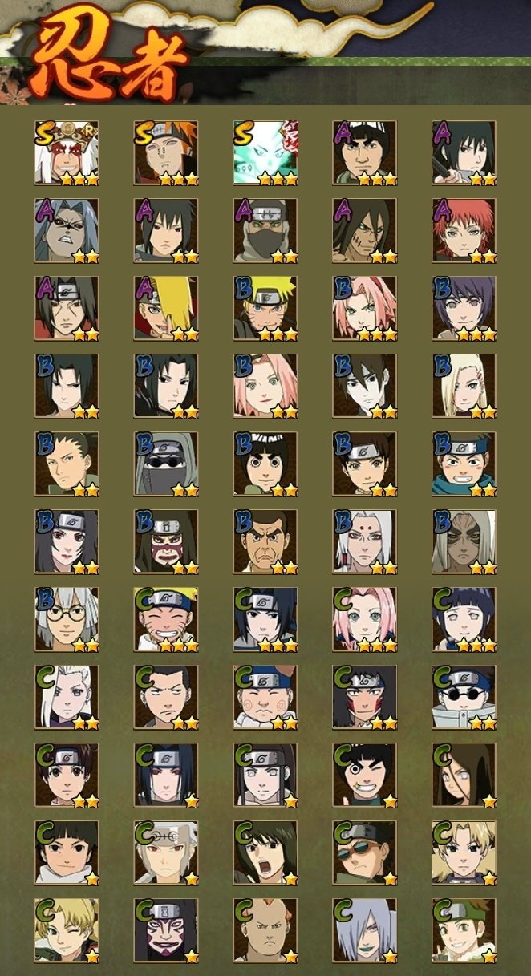
Task: Pick B-rank Kimimaro with red forehead dots
Action: [x=365, y=541]
